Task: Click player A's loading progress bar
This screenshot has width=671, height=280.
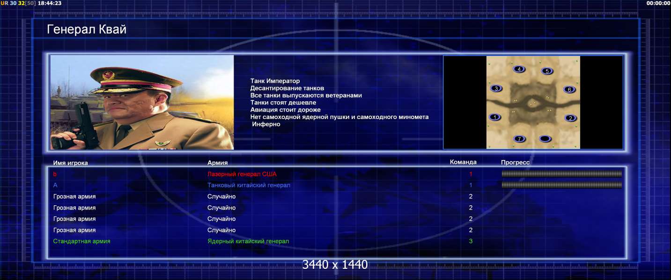Action: 562,185
